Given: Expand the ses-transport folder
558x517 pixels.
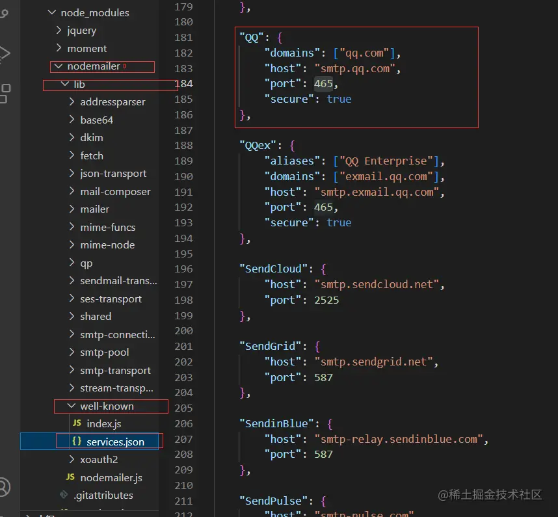Looking at the screenshot, I should 72,298.
